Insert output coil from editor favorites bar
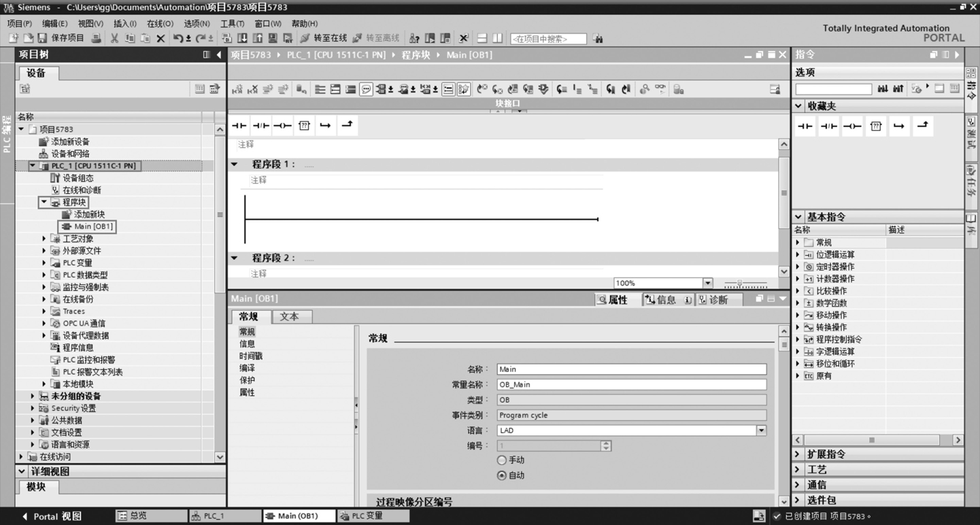 tap(282, 126)
